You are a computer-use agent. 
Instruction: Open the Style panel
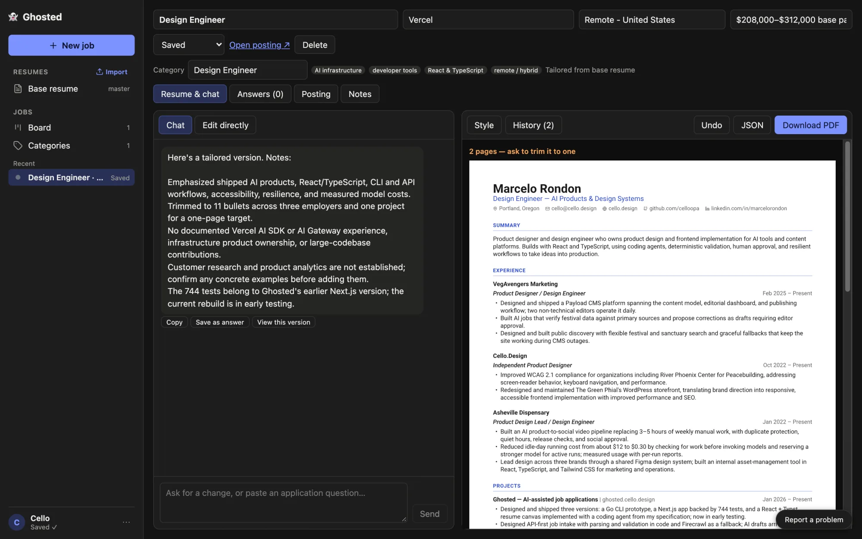point(484,125)
